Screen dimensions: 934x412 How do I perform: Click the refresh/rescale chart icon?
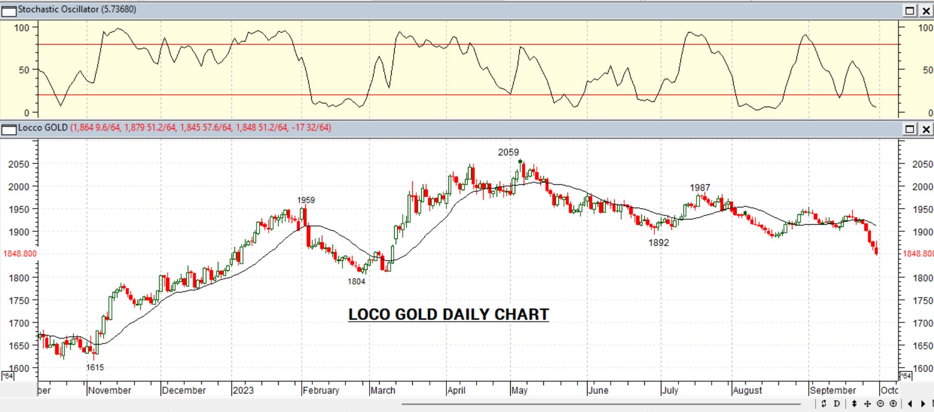[x=824, y=403]
